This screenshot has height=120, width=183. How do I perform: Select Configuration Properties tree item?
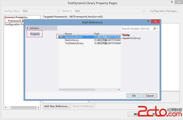14,24
